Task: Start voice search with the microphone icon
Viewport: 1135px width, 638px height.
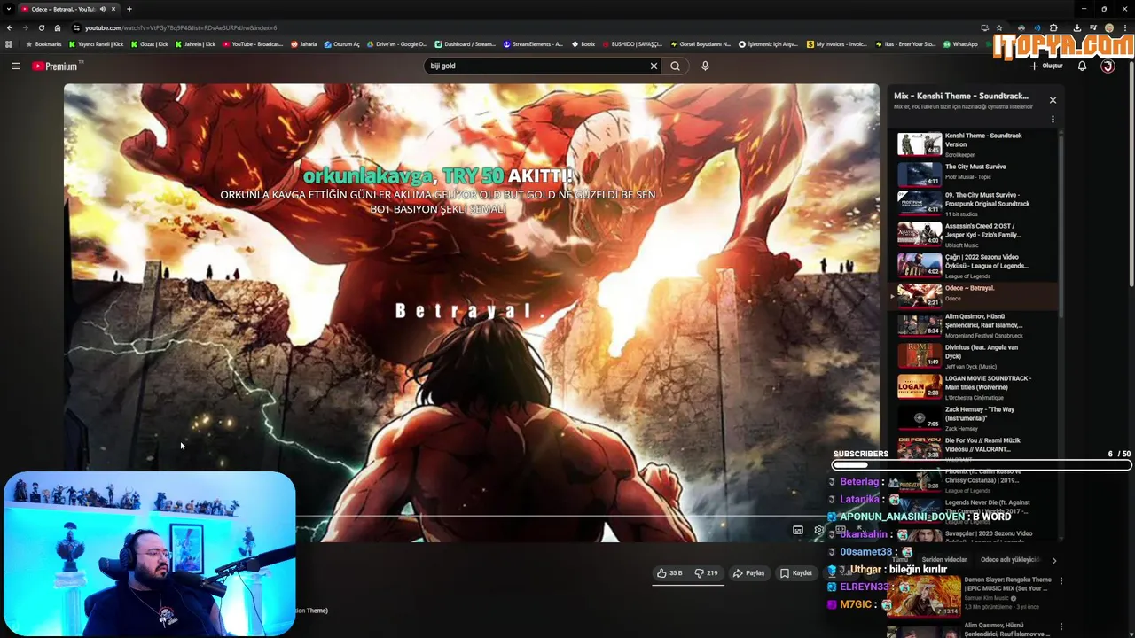Action: (x=705, y=66)
